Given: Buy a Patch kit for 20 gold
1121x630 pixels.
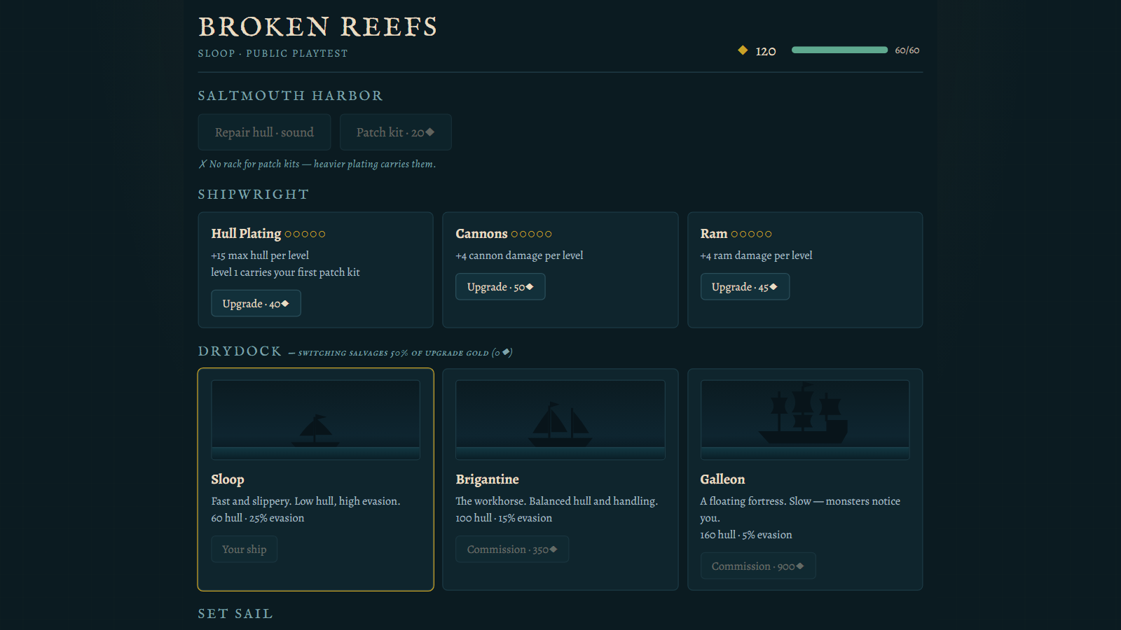Looking at the screenshot, I should tap(396, 132).
